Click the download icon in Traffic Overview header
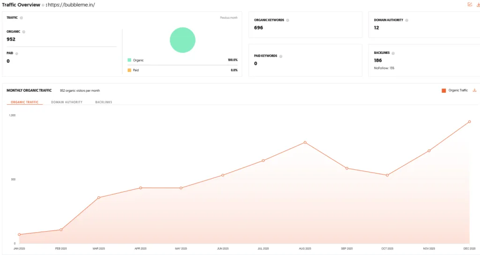Image resolution: width=480 pixels, height=255 pixels. [478, 4]
